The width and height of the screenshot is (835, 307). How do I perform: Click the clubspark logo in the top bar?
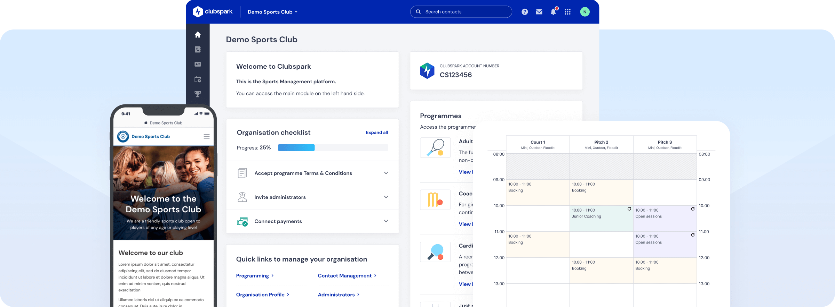tap(213, 12)
